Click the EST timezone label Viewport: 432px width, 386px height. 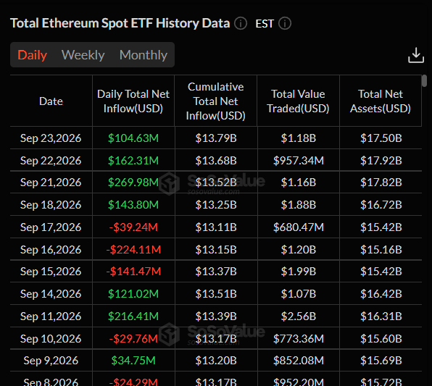pyautogui.click(x=265, y=24)
